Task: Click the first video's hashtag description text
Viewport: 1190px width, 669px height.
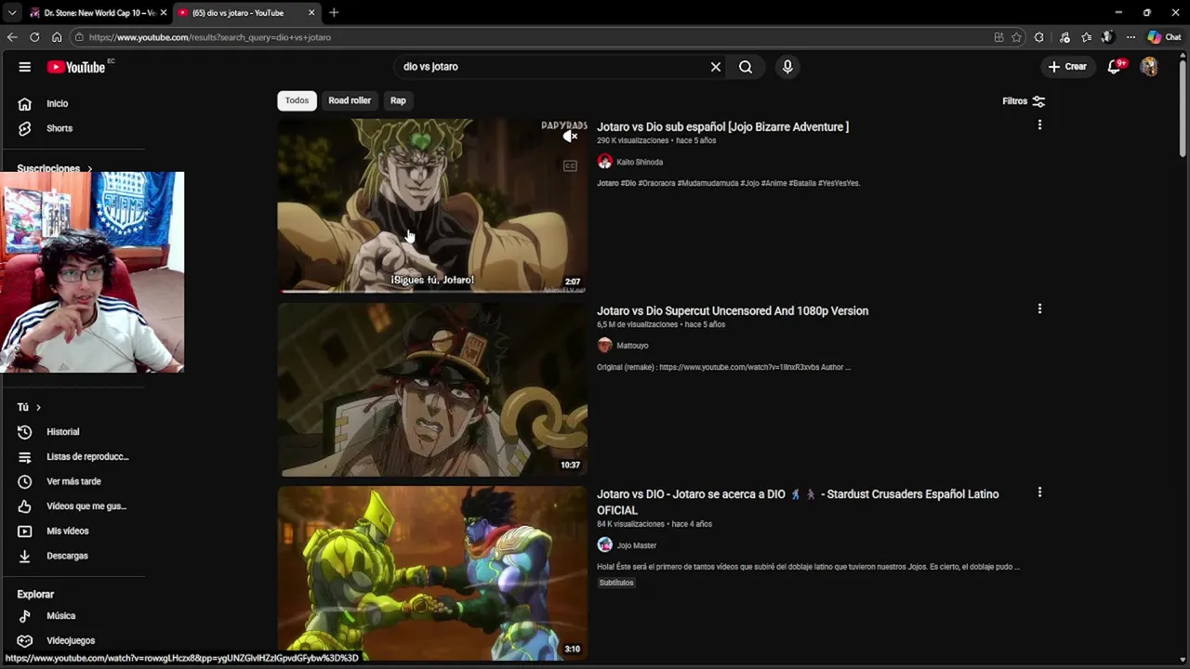Action: click(728, 183)
